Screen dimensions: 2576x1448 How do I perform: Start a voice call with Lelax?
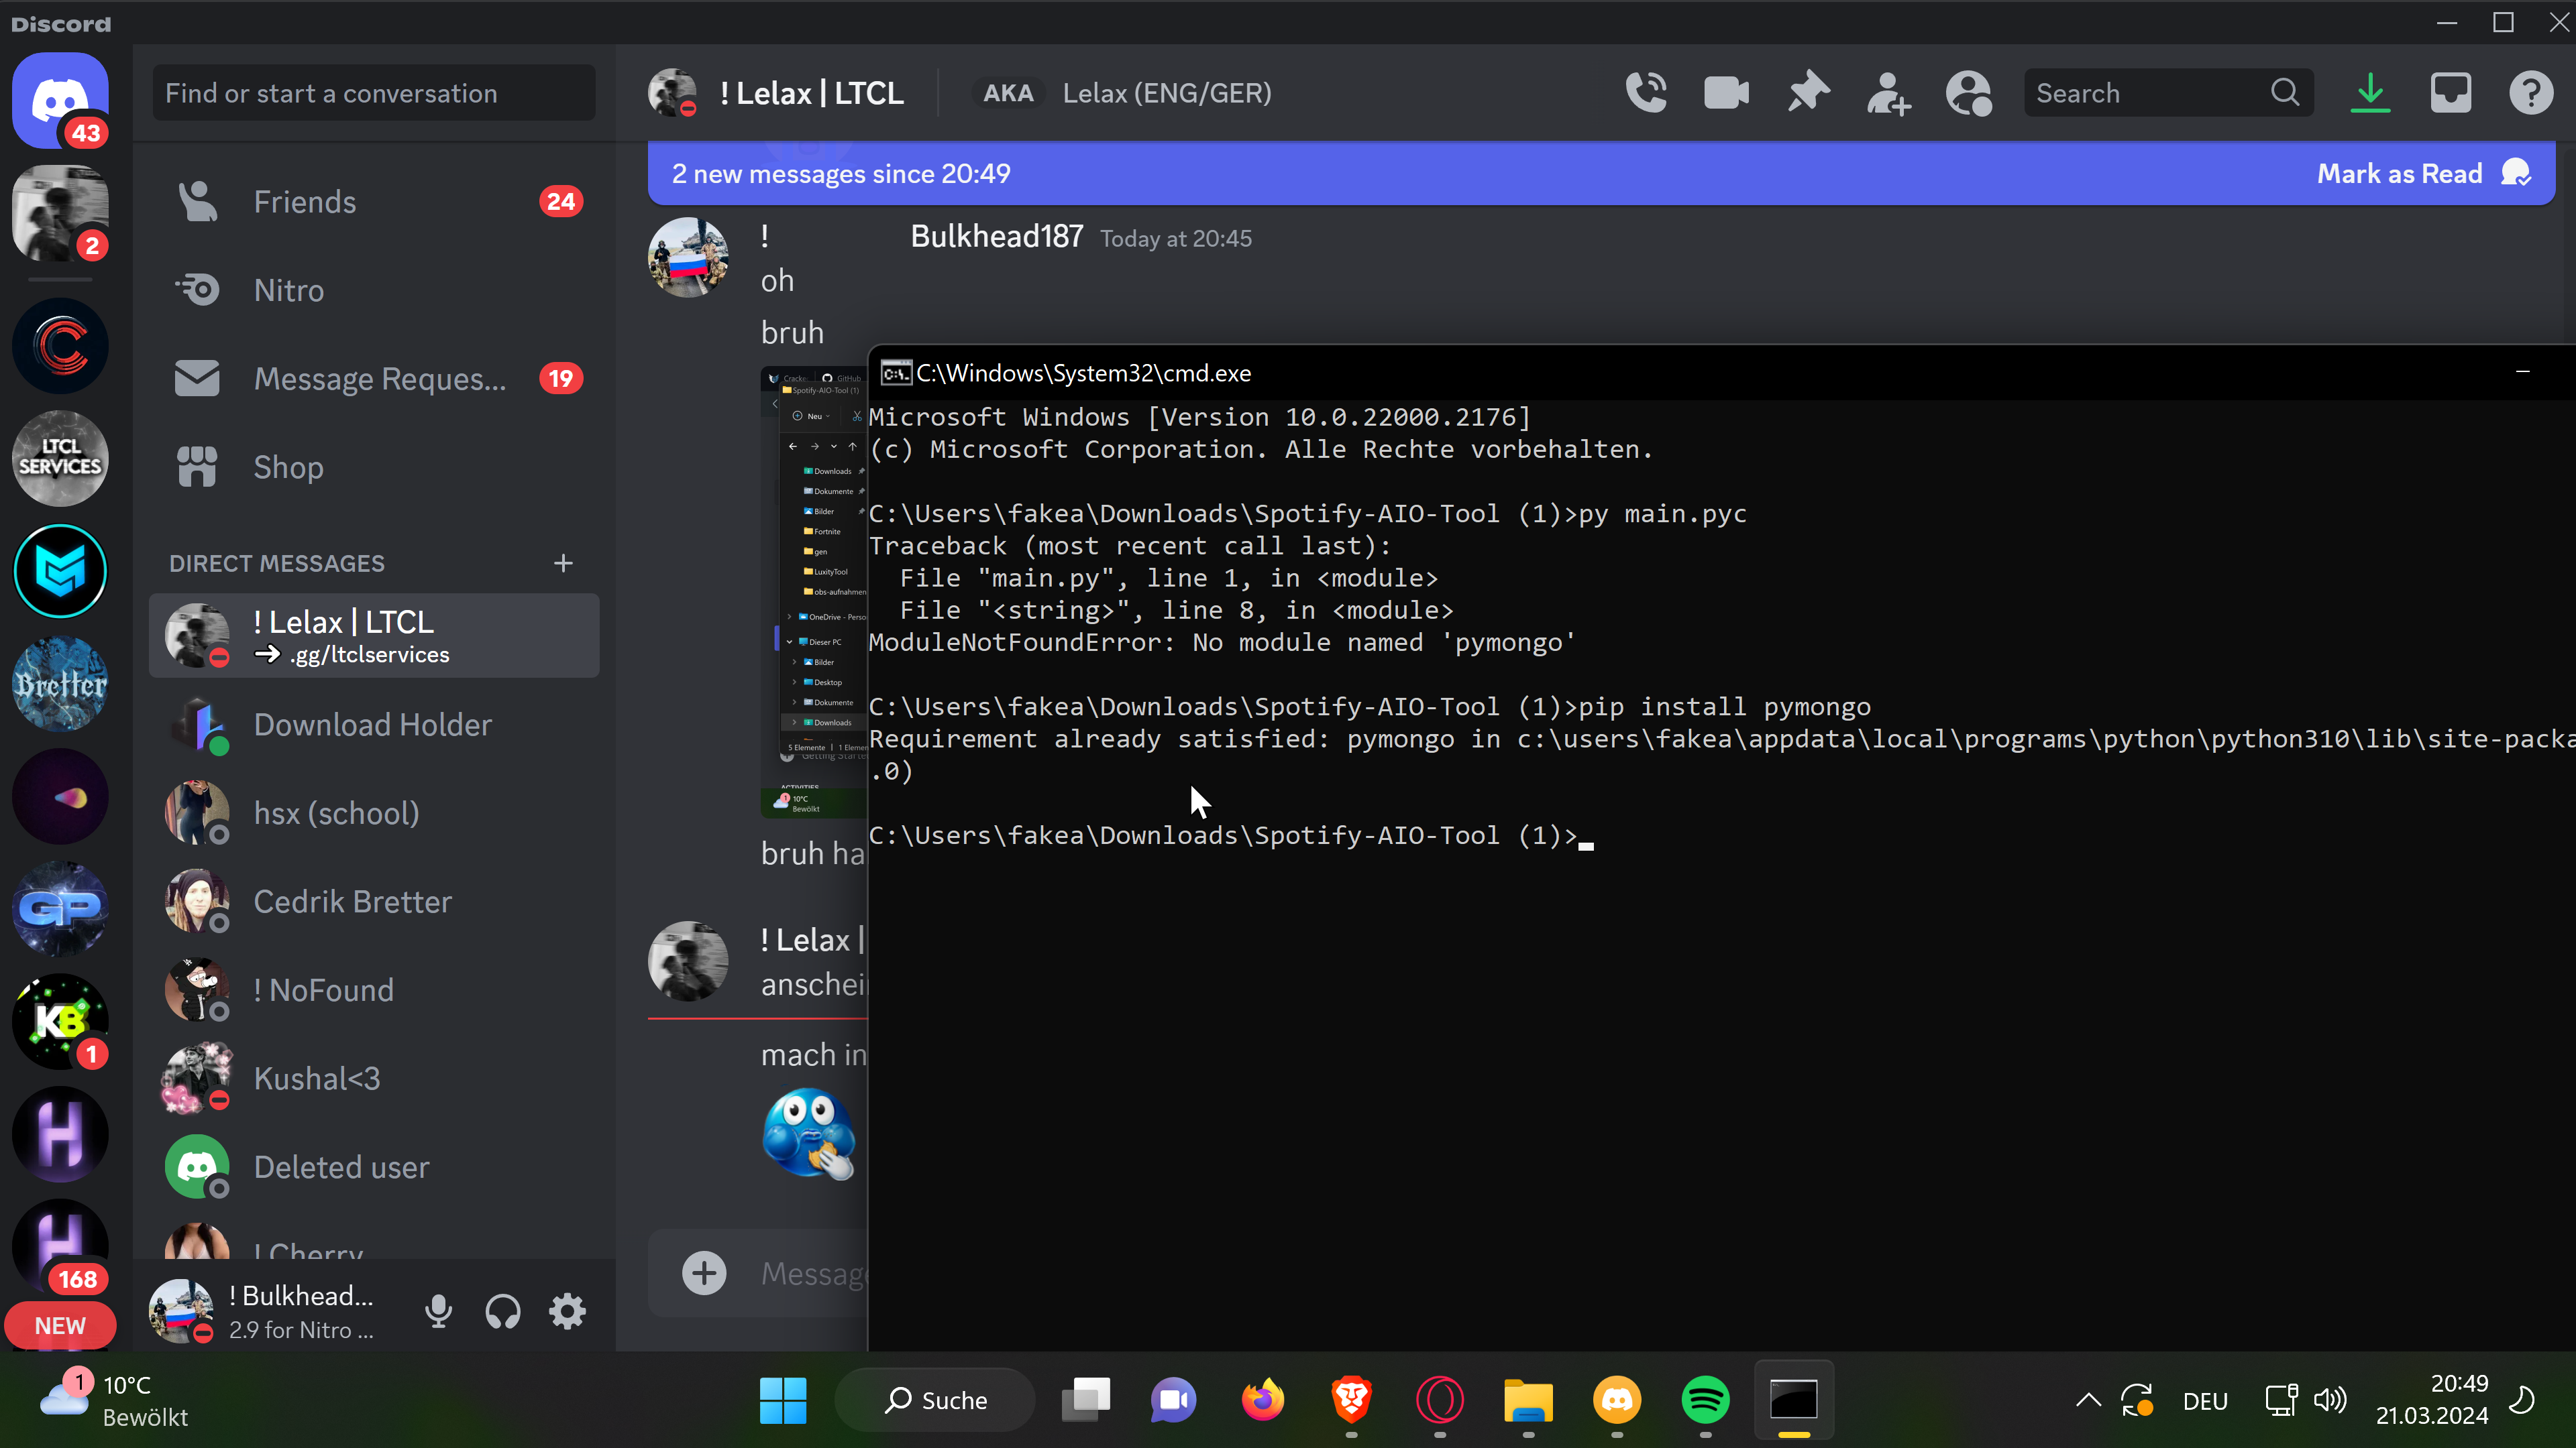[1646, 93]
